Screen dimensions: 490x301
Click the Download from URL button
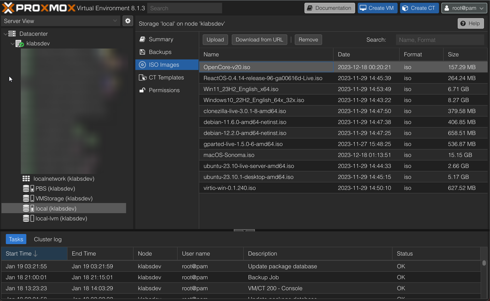click(x=259, y=40)
